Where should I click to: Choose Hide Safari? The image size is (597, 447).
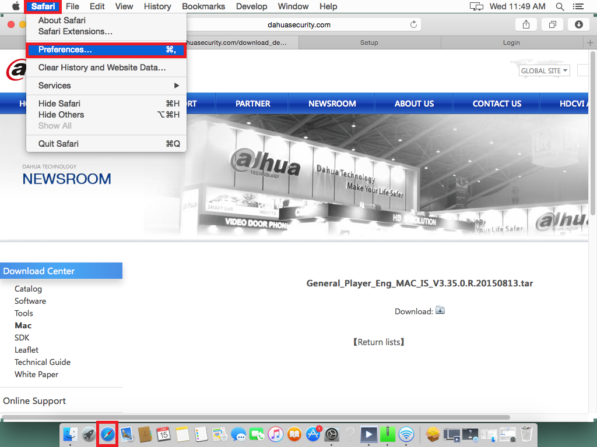(x=106, y=104)
